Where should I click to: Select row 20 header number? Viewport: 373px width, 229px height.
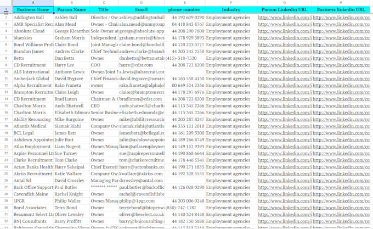pos(6,139)
